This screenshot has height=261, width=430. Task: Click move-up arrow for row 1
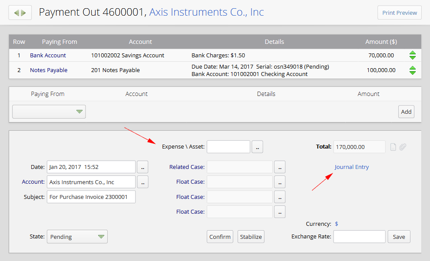pyautogui.click(x=413, y=53)
